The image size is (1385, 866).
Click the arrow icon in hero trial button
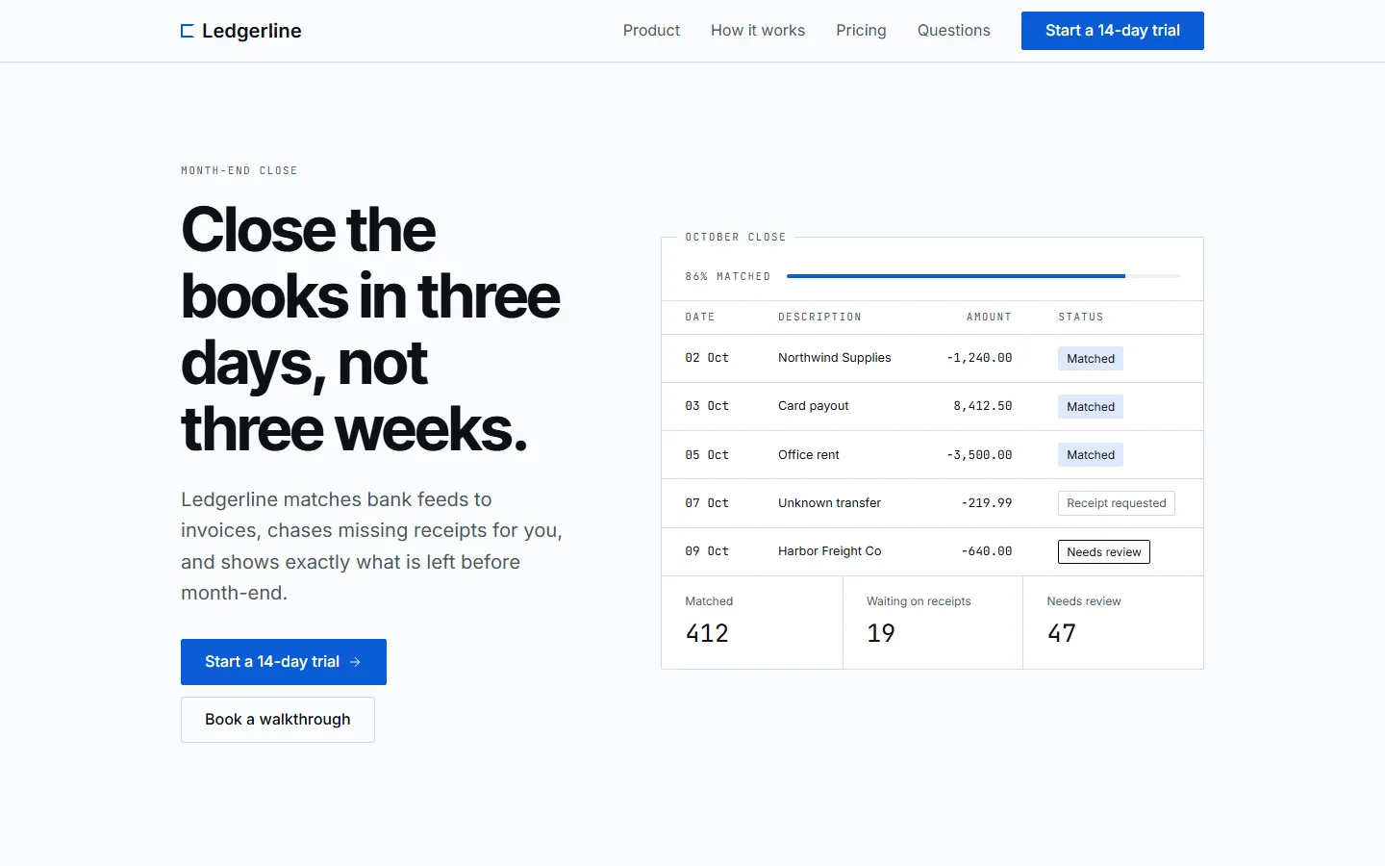pos(355,662)
